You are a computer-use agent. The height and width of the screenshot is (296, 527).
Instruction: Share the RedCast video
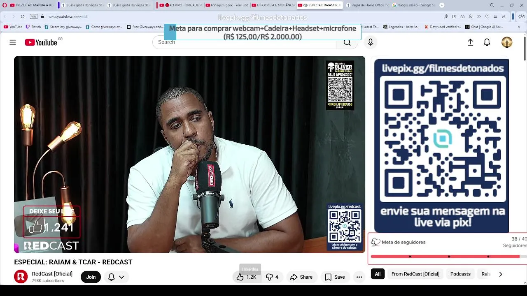pyautogui.click(x=301, y=277)
